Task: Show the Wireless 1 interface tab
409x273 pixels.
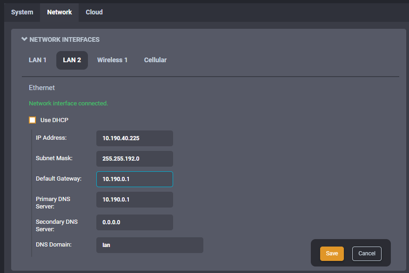Action: [x=113, y=60]
